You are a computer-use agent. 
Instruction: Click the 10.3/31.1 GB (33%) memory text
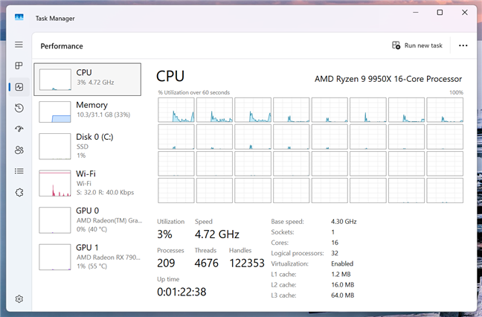click(x=103, y=115)
